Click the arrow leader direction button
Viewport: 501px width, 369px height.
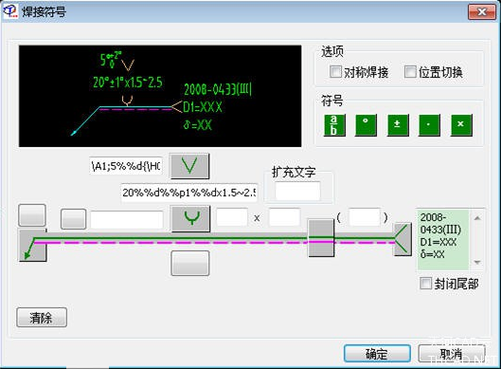(33, 245)
